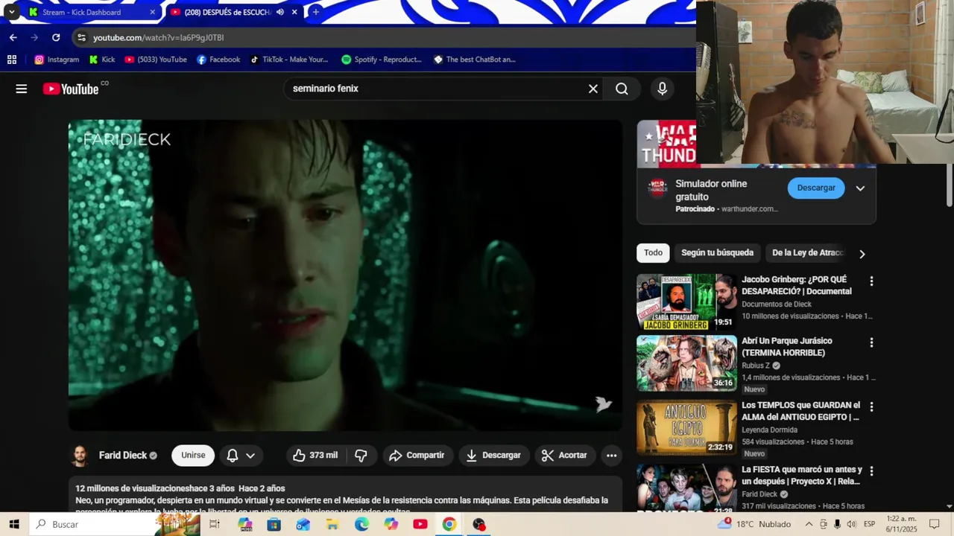Image resolution: width=954 pixels, height=536 pixels.
Task: Open the Kick bookmark
Action: tap(102, 60)
